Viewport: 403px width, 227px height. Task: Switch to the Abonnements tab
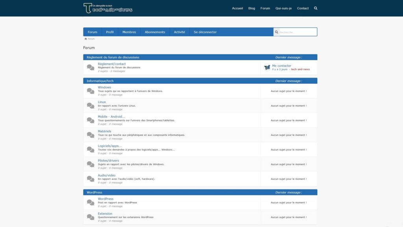click(x=155, y=32)
